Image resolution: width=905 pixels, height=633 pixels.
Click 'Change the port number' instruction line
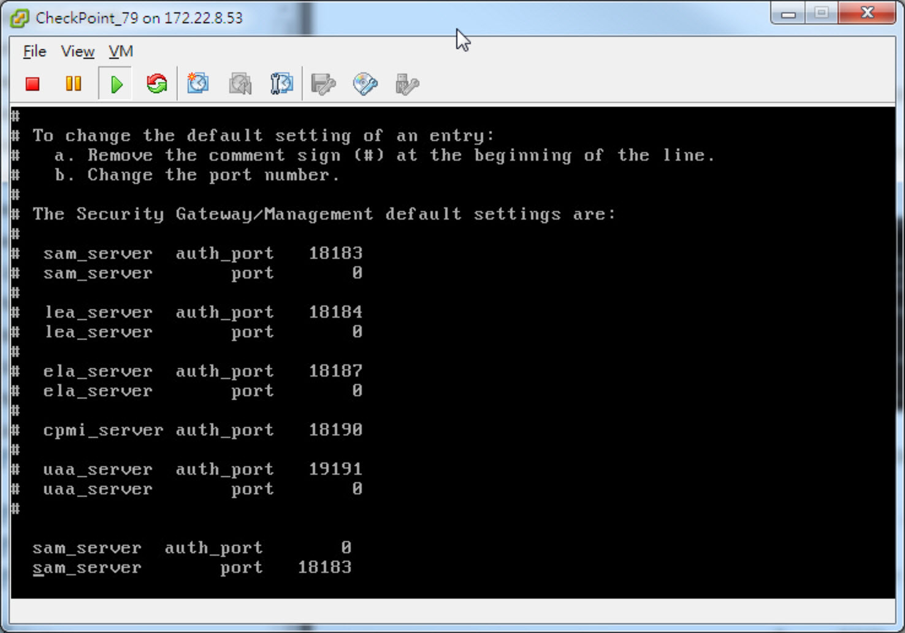(x=175, y=175)
